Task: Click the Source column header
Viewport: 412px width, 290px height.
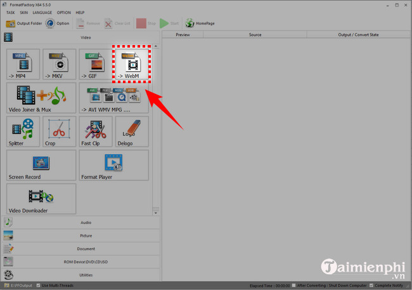Action: point(255,35)
